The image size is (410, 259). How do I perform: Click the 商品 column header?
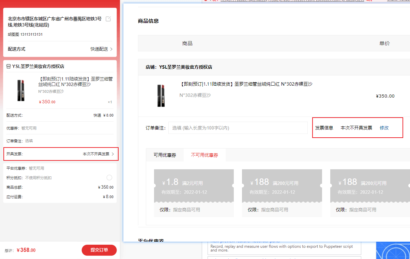click(187, 43)
